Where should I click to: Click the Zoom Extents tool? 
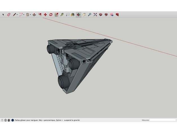pyautogui.click(x=95, y=15)
